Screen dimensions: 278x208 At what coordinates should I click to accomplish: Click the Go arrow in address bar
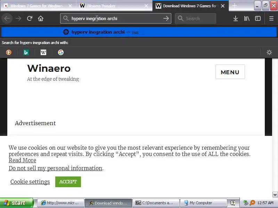click(x=166, y=18)
